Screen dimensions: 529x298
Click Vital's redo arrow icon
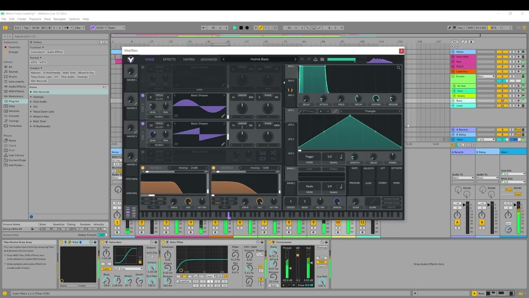(308, 59)
